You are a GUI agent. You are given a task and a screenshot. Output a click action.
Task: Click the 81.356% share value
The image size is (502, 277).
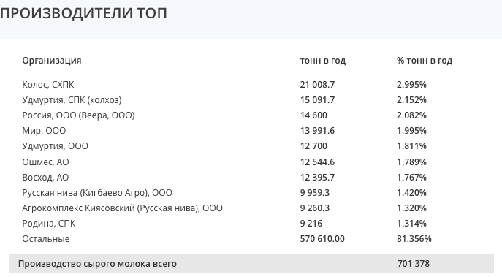pos(414,239)
